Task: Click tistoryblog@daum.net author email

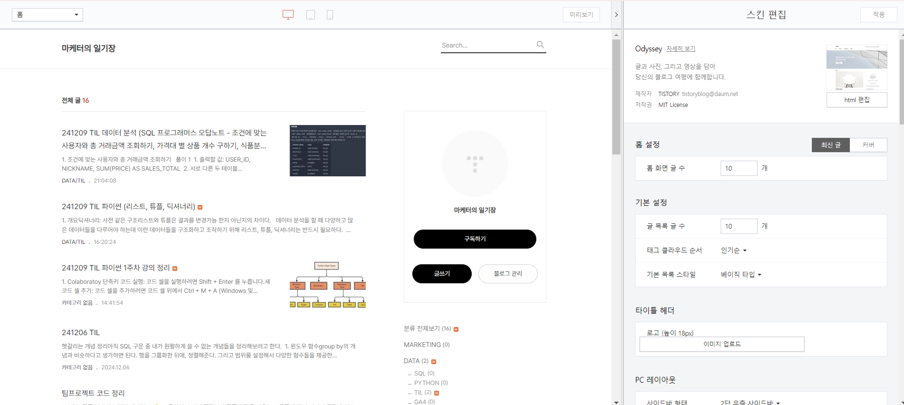Action: [x=710, y=94]
